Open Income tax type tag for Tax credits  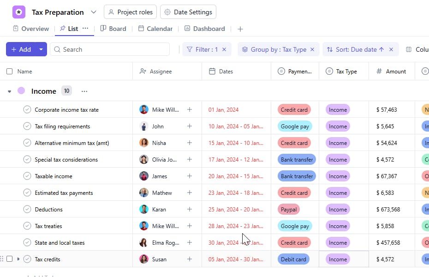point(338,259)
